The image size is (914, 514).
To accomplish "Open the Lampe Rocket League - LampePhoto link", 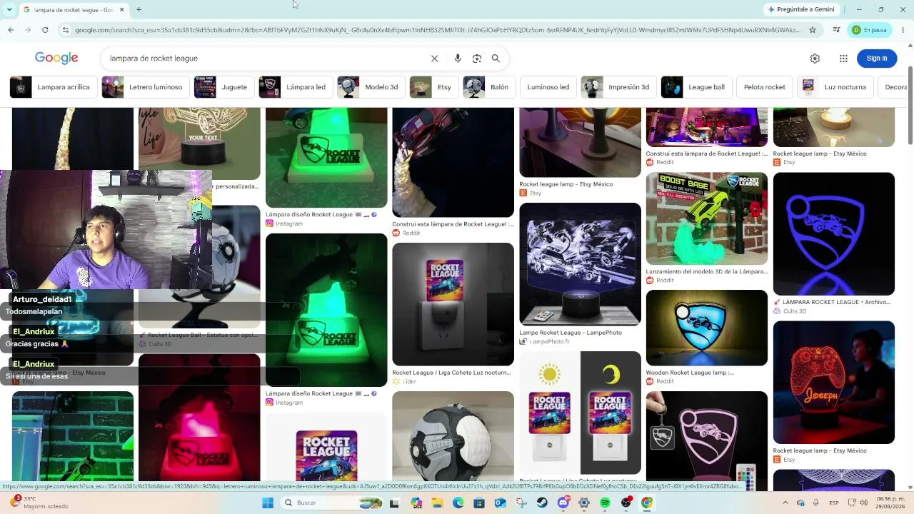I will [x=571, y=333].
